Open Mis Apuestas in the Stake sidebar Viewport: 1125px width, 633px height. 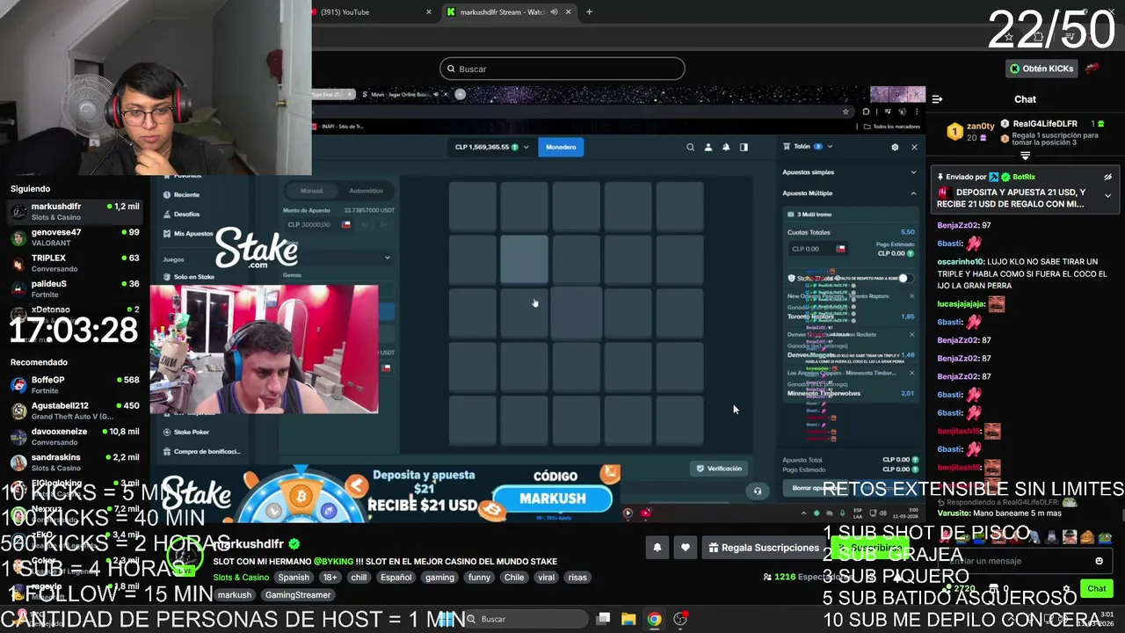pyautogui.click(x=188, y=233)
